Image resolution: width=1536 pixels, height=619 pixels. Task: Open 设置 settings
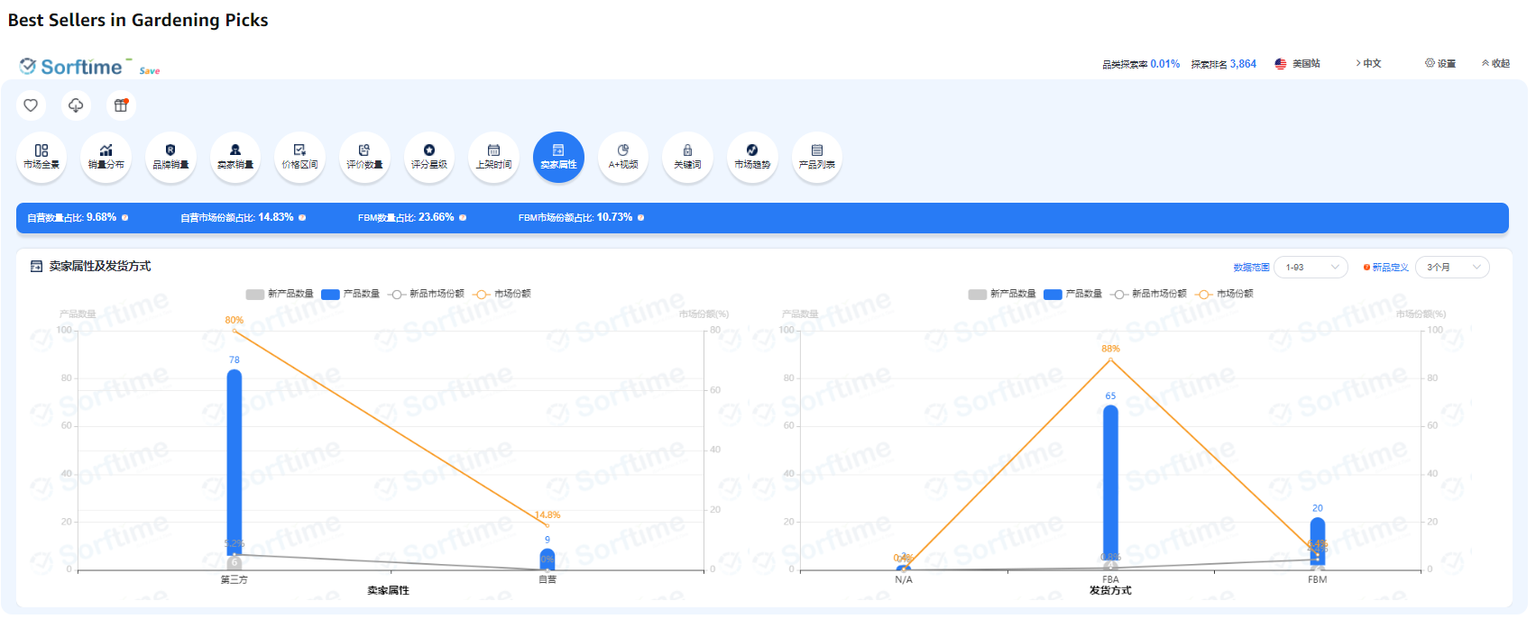coord(1440,64)
